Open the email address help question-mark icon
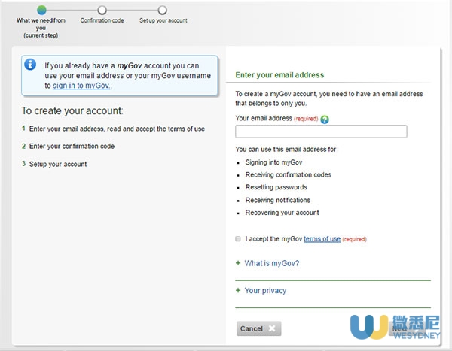 click(x=325, y=120)
